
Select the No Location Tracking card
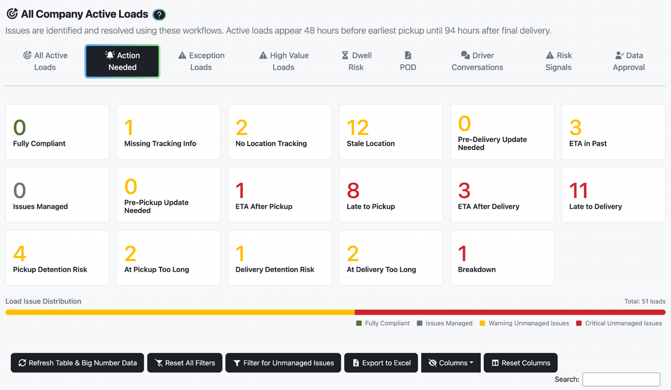pos(280,132)
